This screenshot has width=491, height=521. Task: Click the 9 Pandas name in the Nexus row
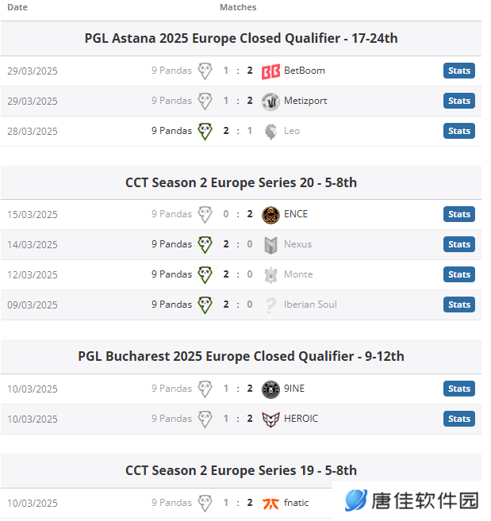pos(171,244)
